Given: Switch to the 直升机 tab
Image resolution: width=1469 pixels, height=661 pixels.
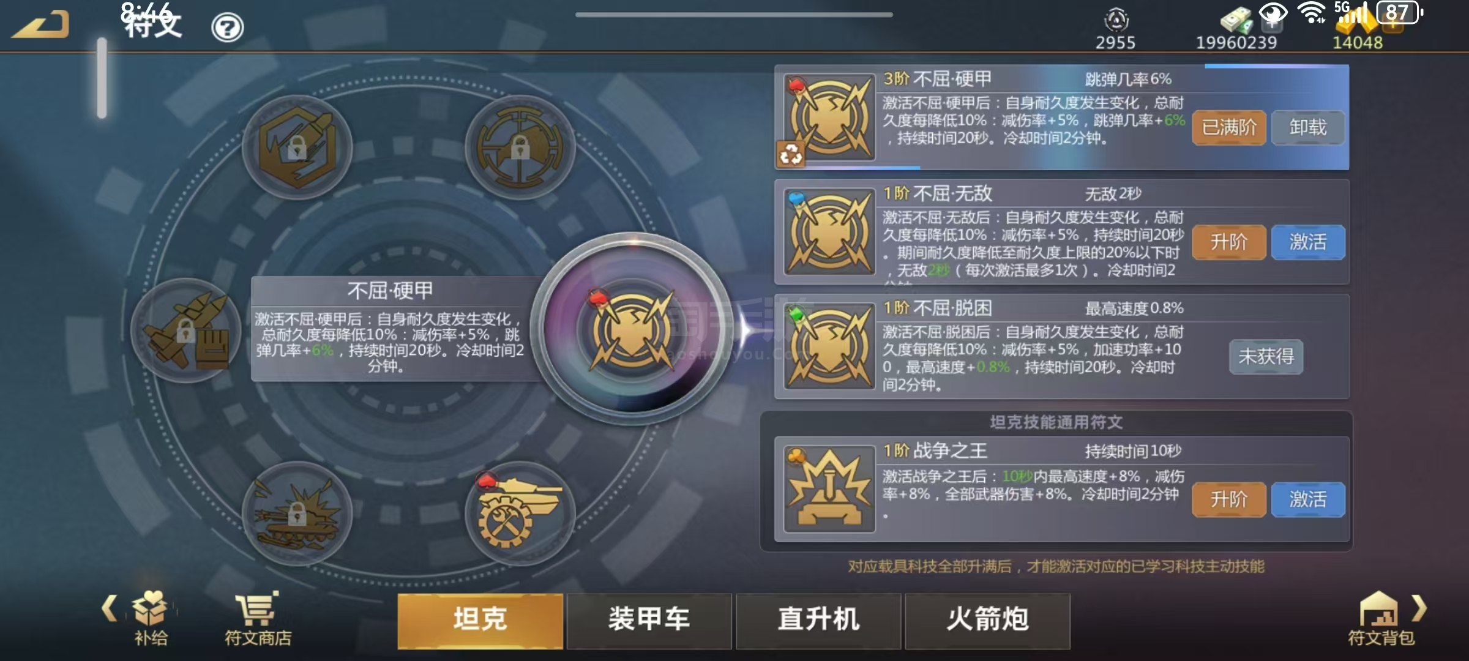Looking at the screenshot, I should coord(818,620).
